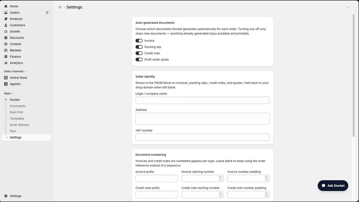Click into the Address text area
The image size is (359, 202).
point(202,119)
